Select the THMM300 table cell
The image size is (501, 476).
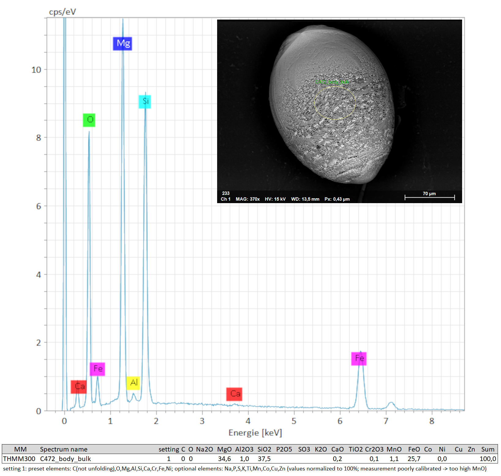[19, 459]
